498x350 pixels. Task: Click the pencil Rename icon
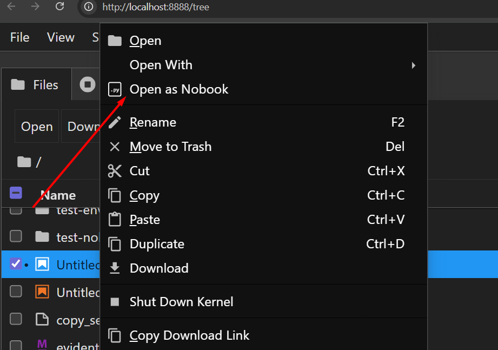(115, 122)
